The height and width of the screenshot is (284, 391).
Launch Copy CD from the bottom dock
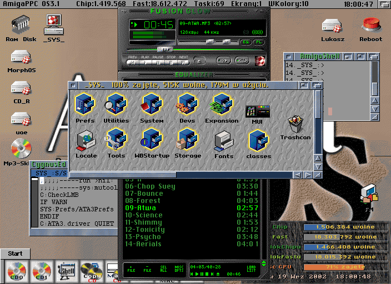coord(92,272)
